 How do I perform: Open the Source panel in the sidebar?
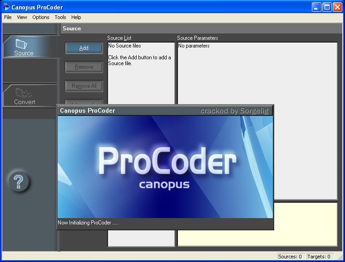[x=30, y=47]
